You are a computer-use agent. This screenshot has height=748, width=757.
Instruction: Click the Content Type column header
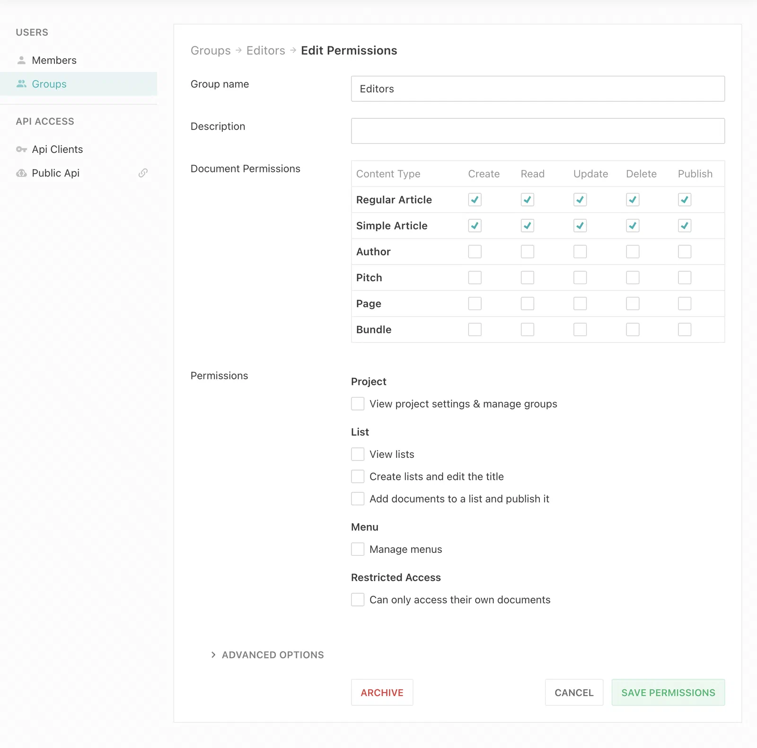point(388,174)
